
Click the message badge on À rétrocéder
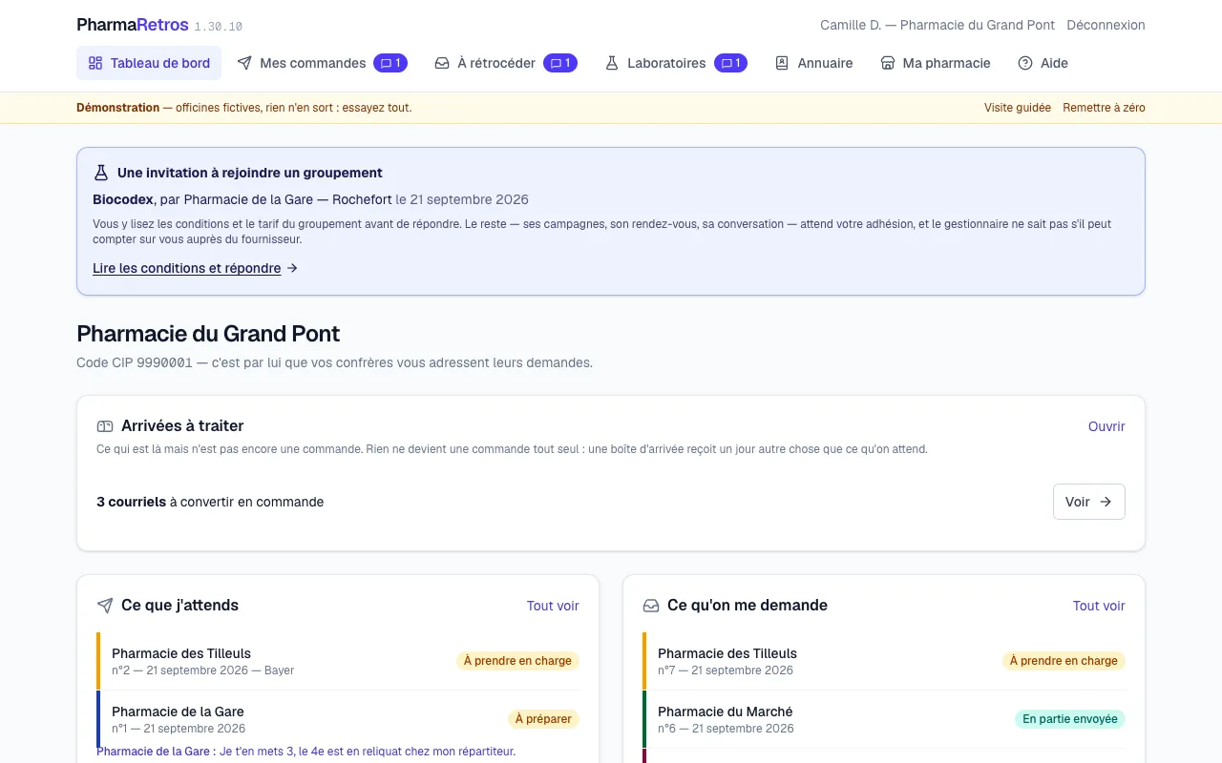tap(560, 63)
